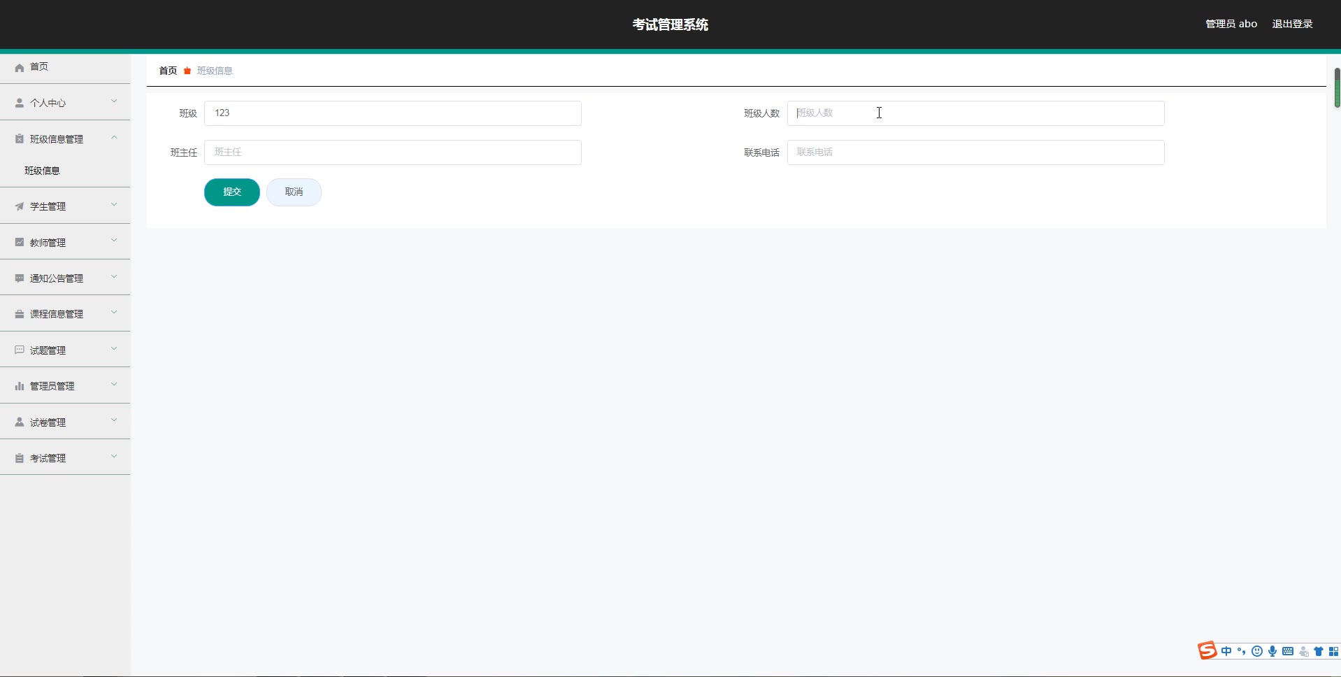Click the message icon beside 试题管理
1341x677 pixels.
click(x=20, y=350)
